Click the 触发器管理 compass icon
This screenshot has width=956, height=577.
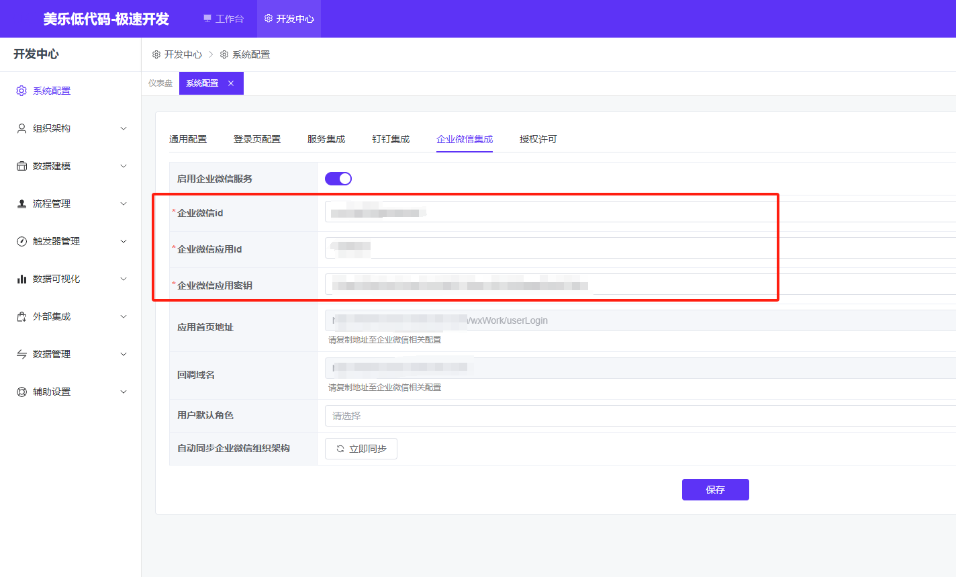(x=21, y=241)
